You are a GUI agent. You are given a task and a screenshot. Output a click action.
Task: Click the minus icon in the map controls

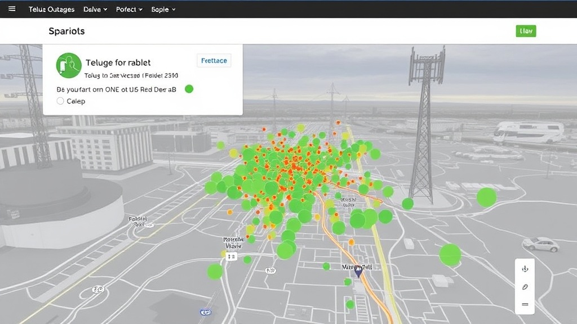point(525,304)
